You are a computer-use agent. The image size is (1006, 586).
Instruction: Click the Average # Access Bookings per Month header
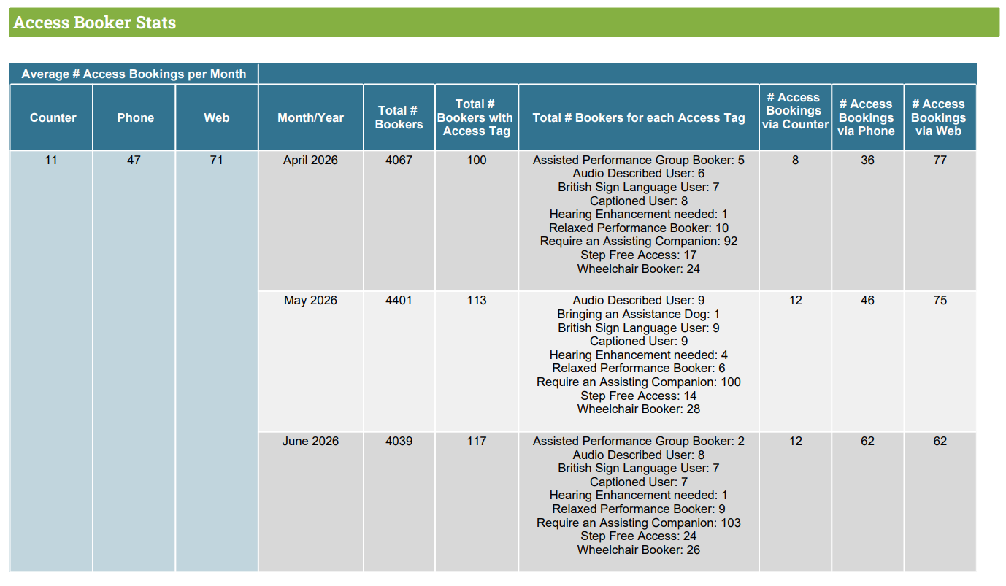(134, 74)
